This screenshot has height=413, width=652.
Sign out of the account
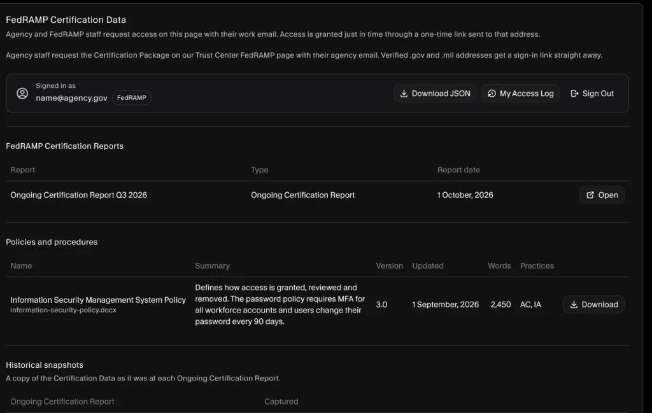click(x=592, y=94)
